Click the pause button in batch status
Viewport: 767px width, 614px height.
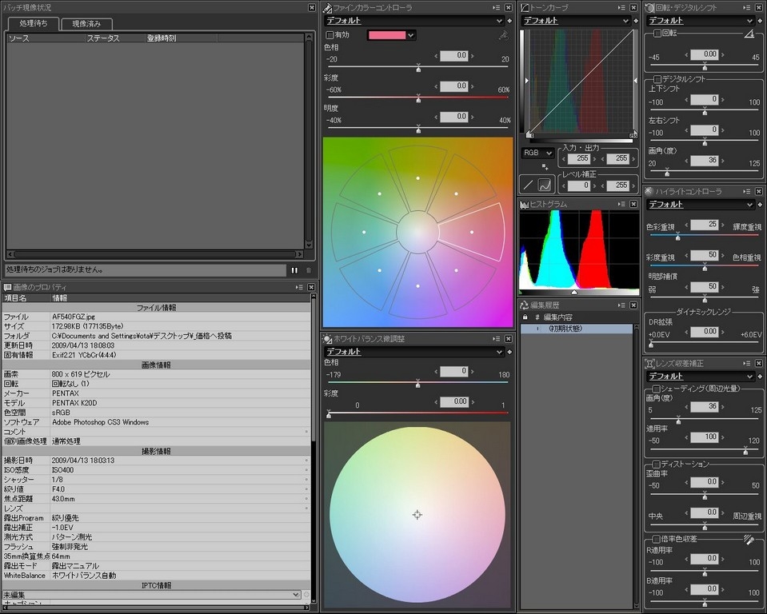click(294, 270)
